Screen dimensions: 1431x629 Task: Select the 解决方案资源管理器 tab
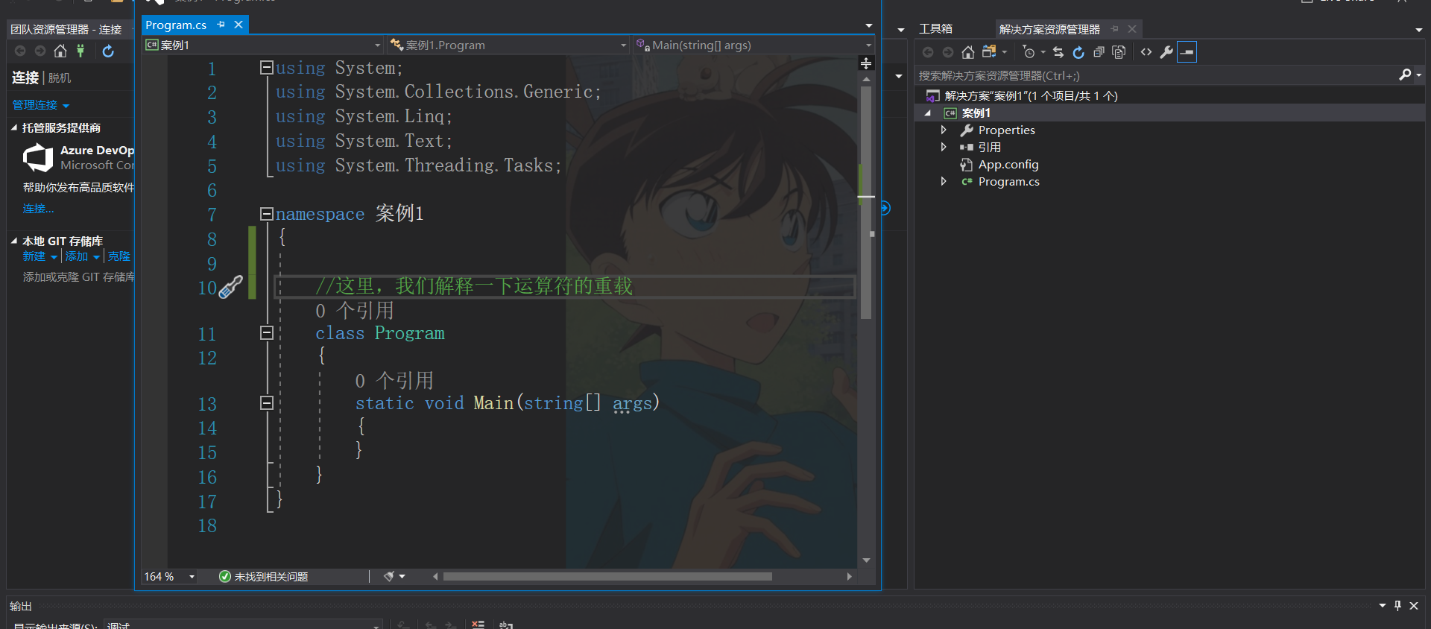[x=1049, y=29]
